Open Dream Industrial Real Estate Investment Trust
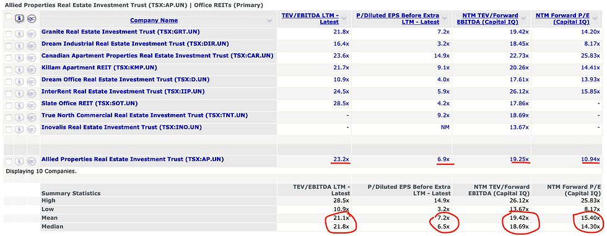607x236 pixels. pos(135,44)
